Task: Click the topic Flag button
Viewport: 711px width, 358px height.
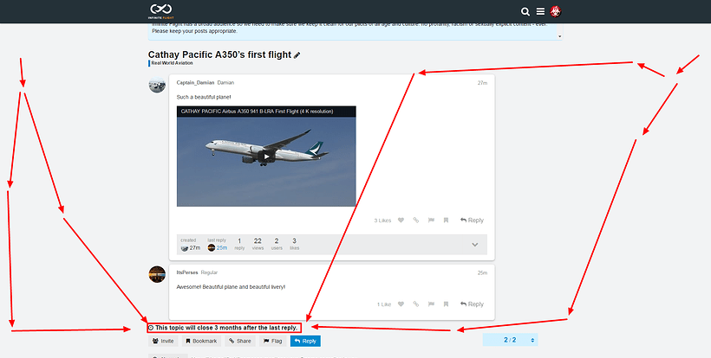Action: click(272, 341)
